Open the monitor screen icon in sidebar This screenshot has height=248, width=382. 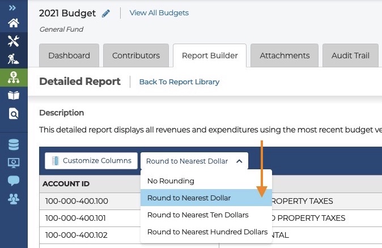(x=14, y=163)
